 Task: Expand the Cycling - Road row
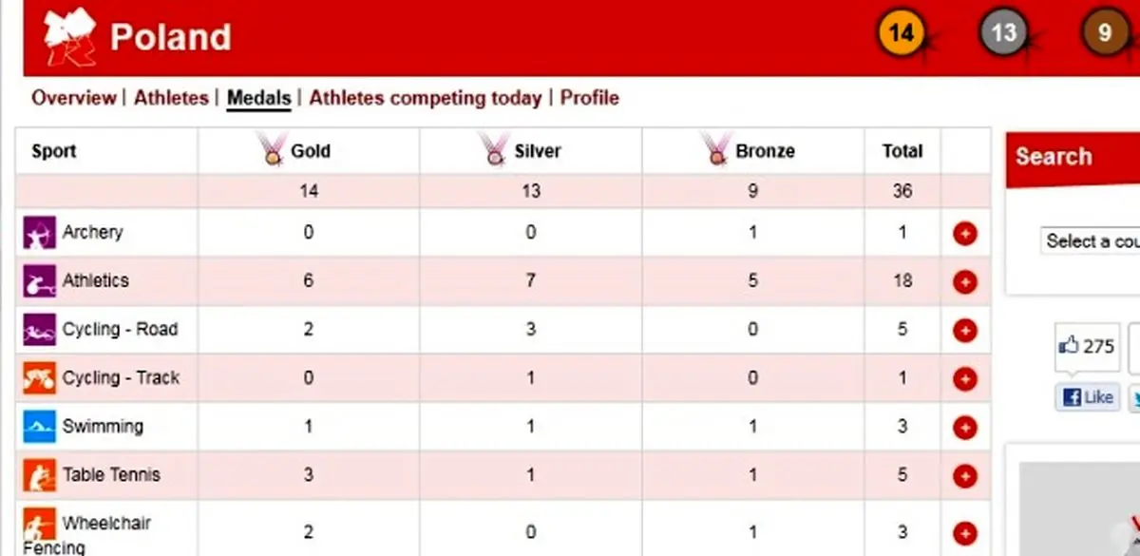964,330
